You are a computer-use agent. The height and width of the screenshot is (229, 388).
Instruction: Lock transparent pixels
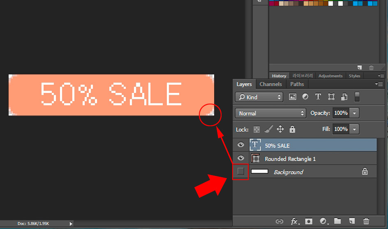[x=256, y=129]
